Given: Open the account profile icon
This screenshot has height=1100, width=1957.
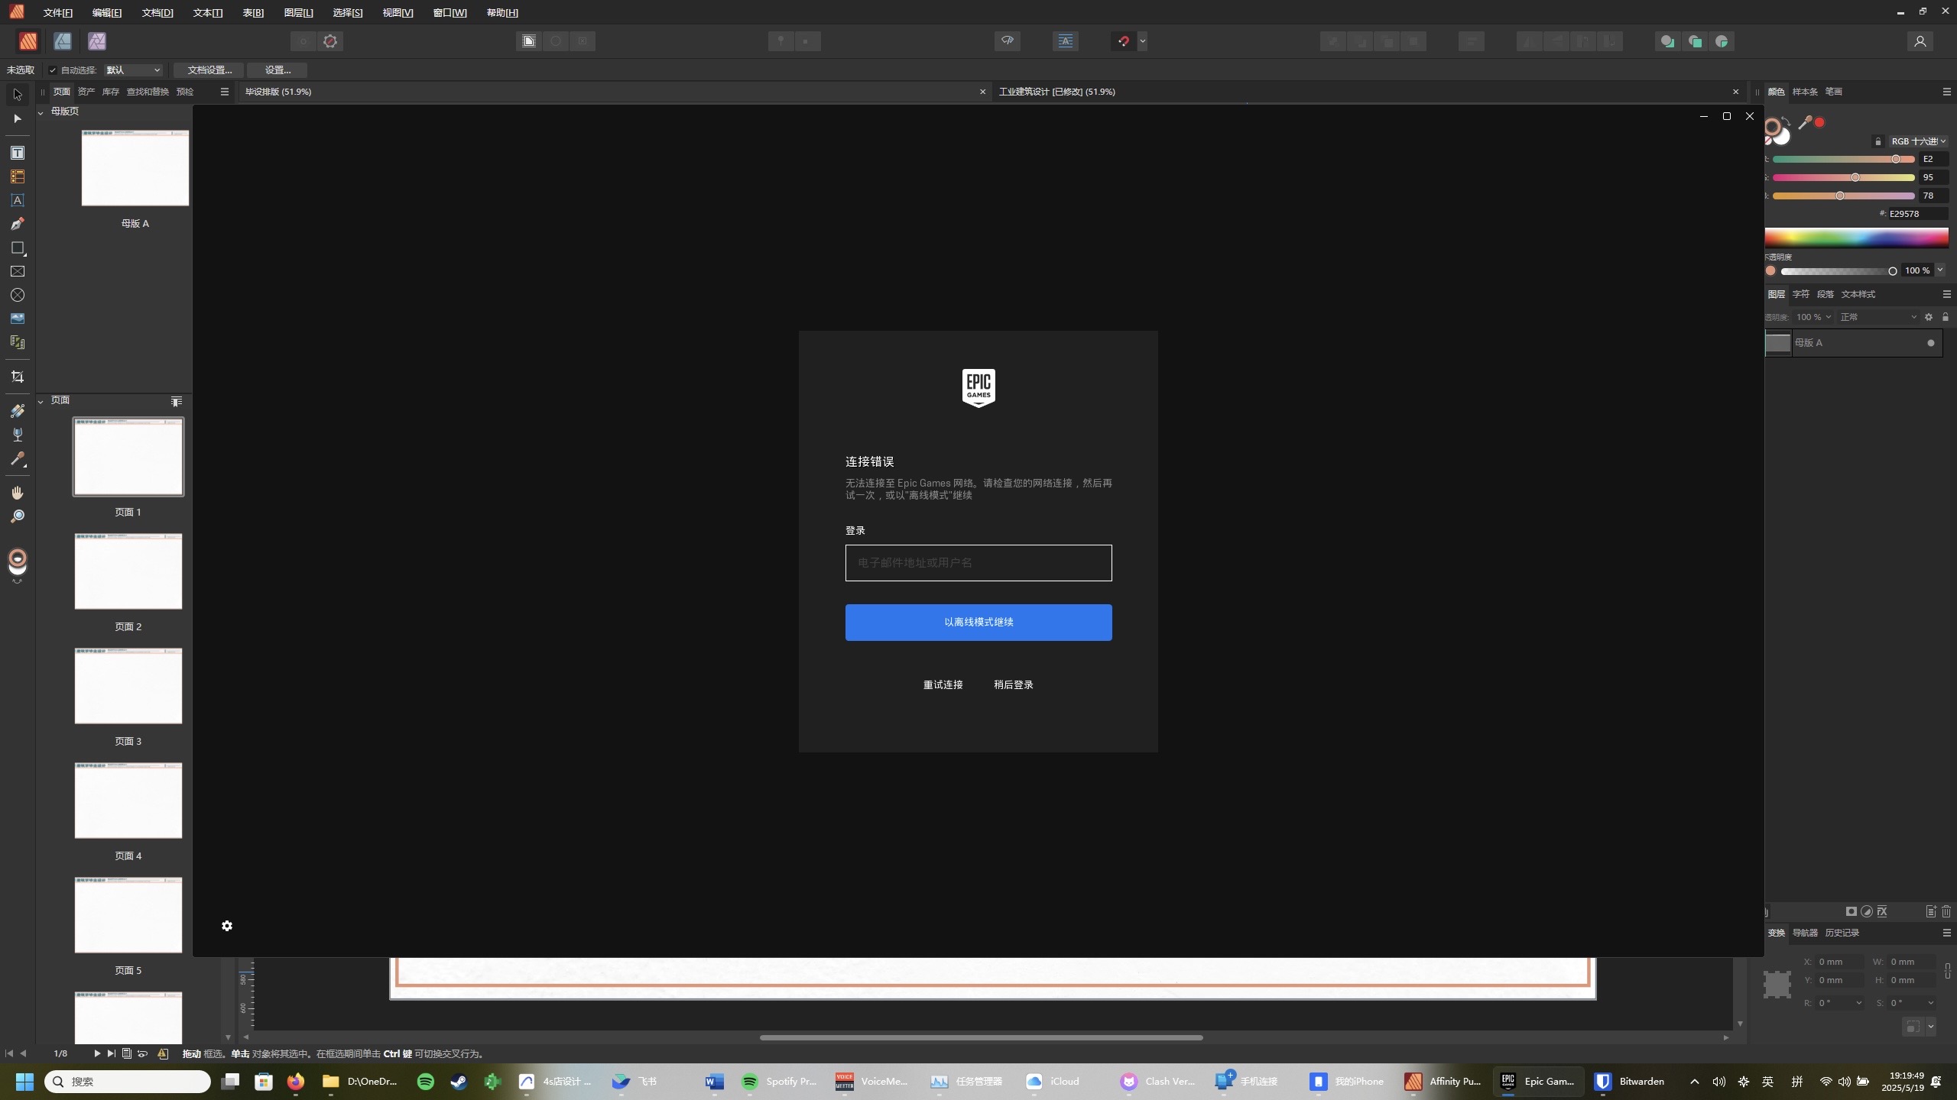Looking at the screenshot, I should click(x=1920, y=41).
